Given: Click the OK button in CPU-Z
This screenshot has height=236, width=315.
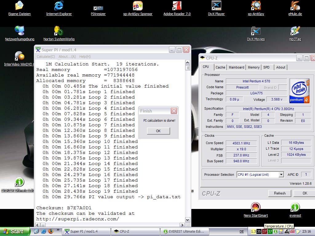Looking at the screenshot, I should (x=305, y=193).
